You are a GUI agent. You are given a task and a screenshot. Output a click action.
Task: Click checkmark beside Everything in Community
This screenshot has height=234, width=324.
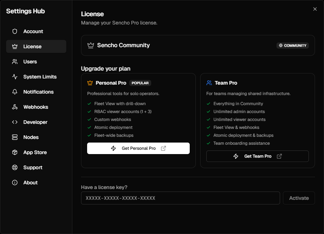click(208, 104)
